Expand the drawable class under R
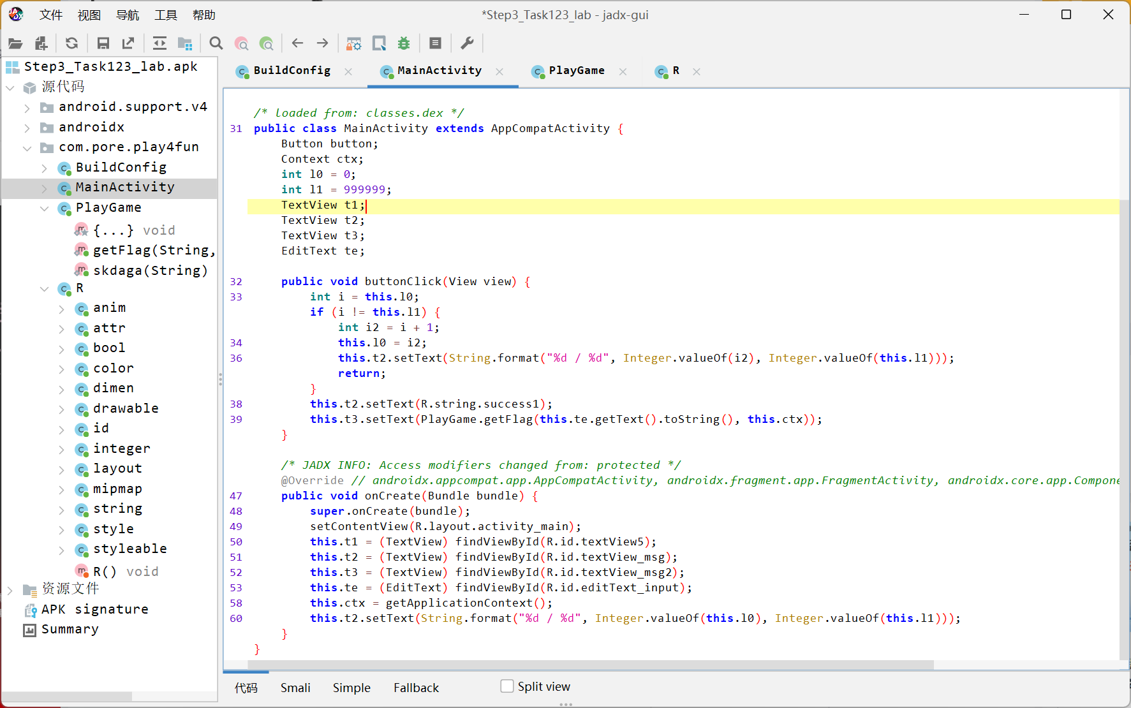Screen dimensions: 1131x708 pos(61,409)
